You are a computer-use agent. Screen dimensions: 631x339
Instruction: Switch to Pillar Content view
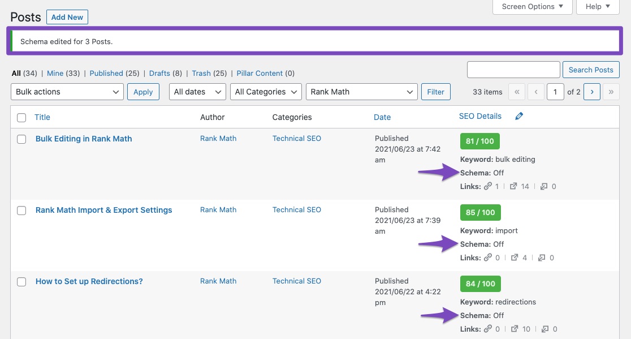click(x=260, y=73)
